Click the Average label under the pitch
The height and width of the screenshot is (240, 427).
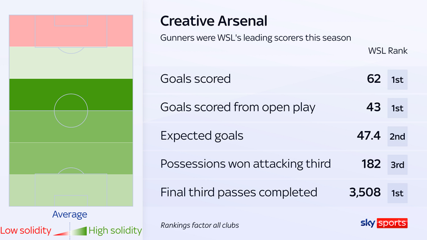click(69, 214)
